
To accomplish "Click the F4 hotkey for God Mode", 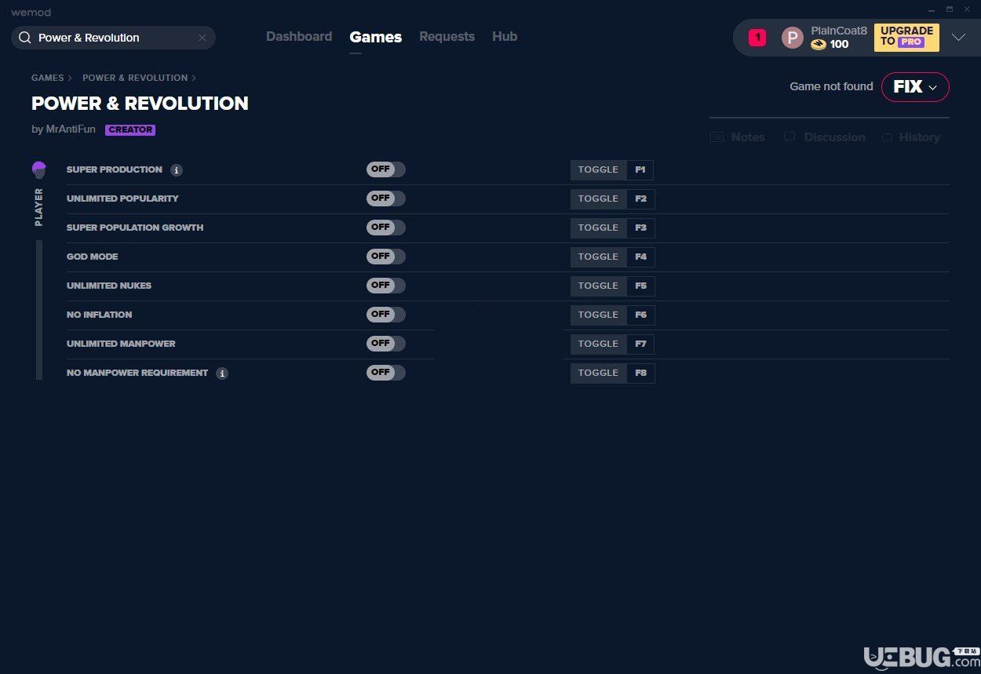I will click(640, 257).
